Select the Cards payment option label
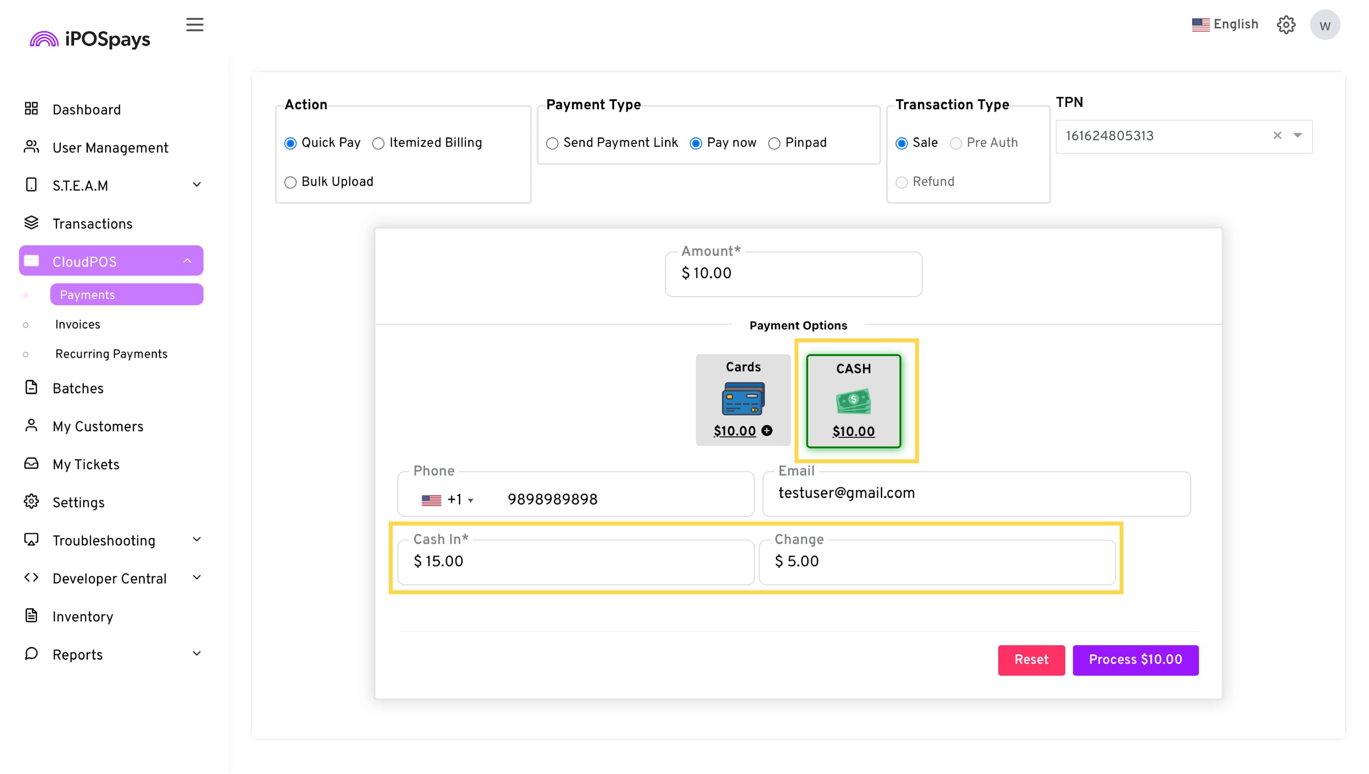Image resolution: width=1369 pixels, height=774 pixels. pyautogui.click(x=743, y=367)
